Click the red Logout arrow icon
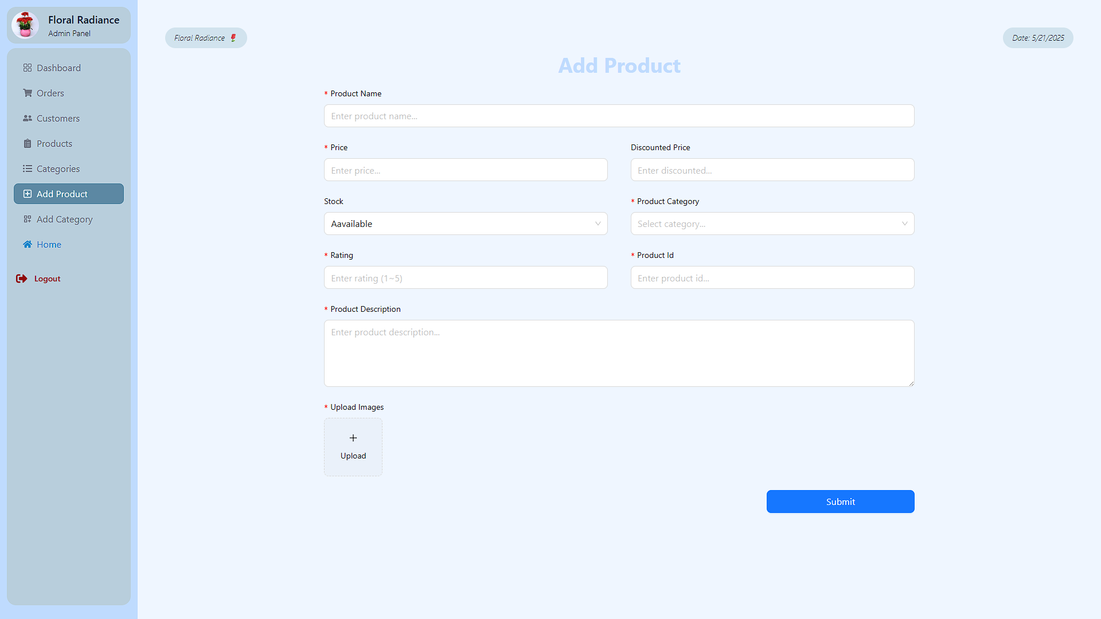 click(x=22, y=279)
